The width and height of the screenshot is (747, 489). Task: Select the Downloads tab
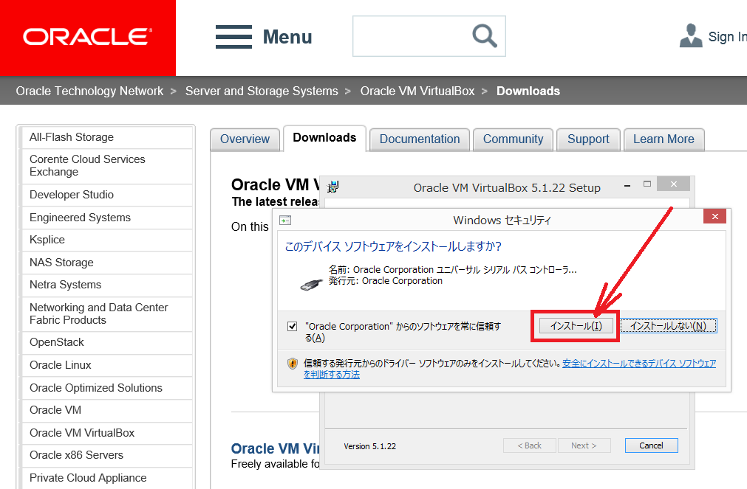(x=324, y=138)
